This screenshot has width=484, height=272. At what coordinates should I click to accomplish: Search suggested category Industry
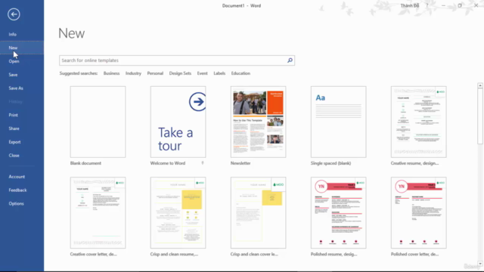pos(133,73)
